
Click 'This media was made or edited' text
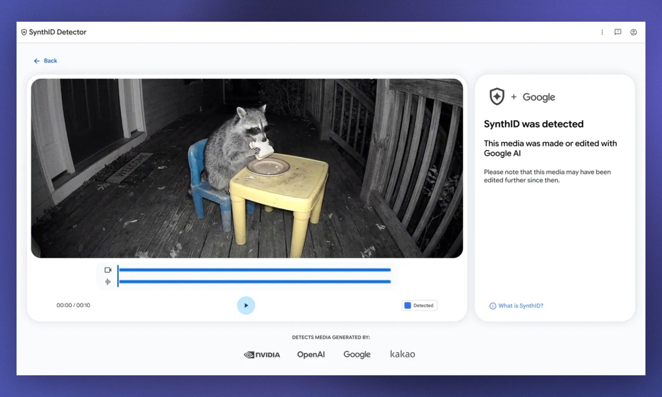[x=550, y=148]
